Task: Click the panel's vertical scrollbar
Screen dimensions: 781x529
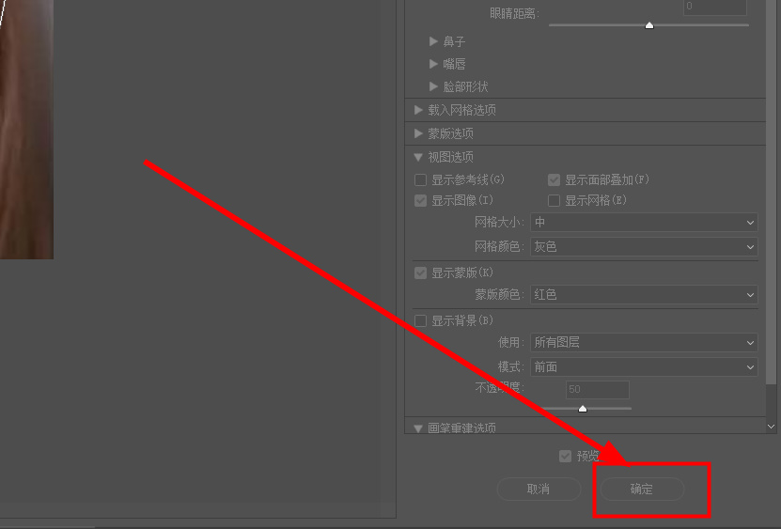Action: coord(771,192)
